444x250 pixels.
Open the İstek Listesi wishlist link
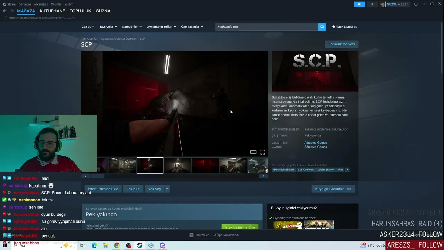(x=344, y=27)
